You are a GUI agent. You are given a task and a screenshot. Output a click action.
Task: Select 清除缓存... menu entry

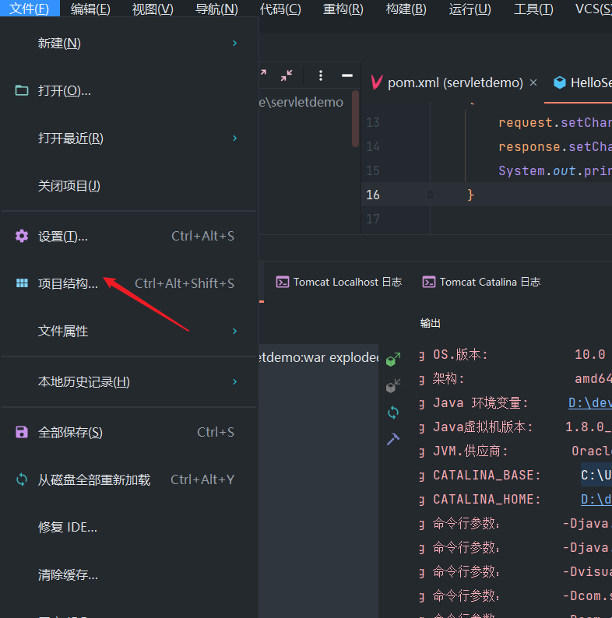tap(129, 574)
